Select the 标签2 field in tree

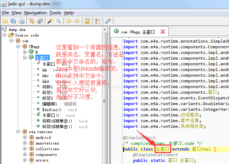point(55,98)
